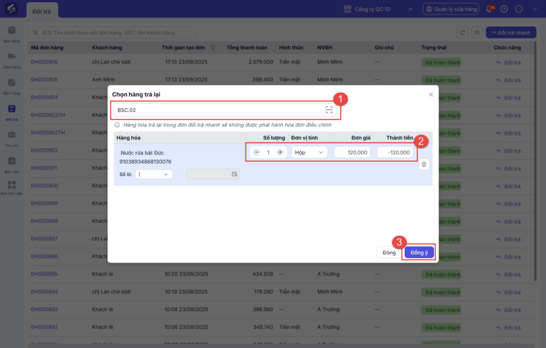
Task: Click Đổi trả action for order ĐH000892
Action: click(508, 328)
